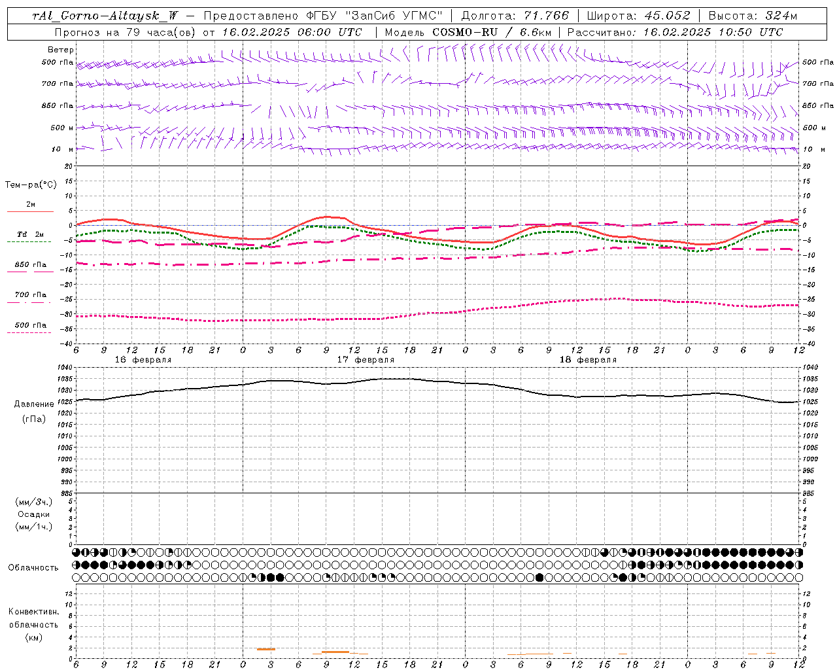The width and height of the screenshot is (837, 670).
Task: Click the 500 гПа entry in temperature legend
Action: click(31, 325)
